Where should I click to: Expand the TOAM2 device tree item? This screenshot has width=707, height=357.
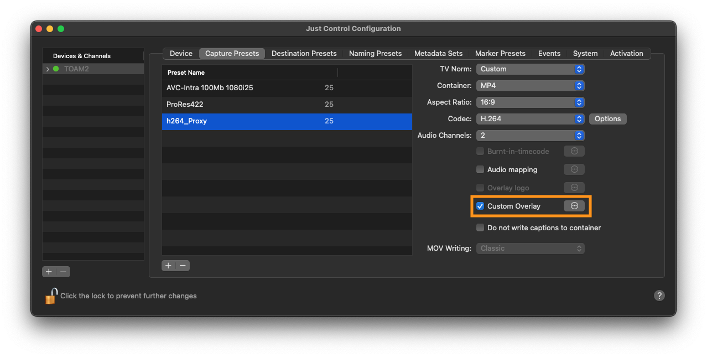point(48,69)
